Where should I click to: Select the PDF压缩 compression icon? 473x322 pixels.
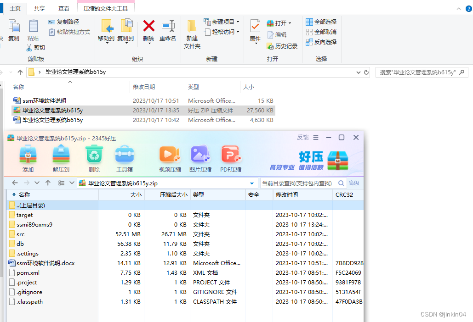click(x=231, y=156)
